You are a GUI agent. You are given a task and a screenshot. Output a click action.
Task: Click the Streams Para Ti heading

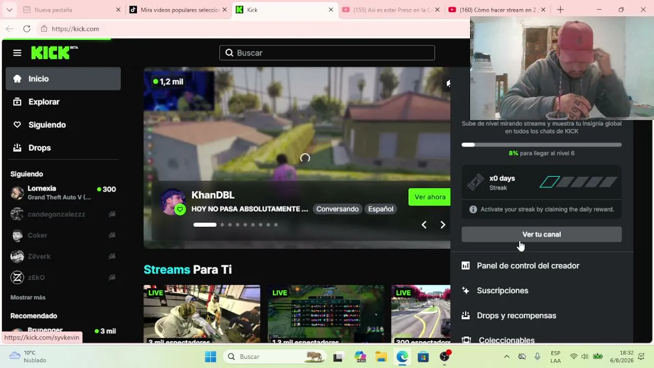click(188, 269)
